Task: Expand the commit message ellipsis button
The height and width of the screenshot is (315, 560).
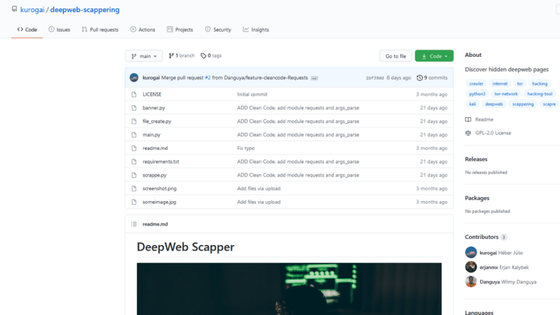Action: click(314, 78)
